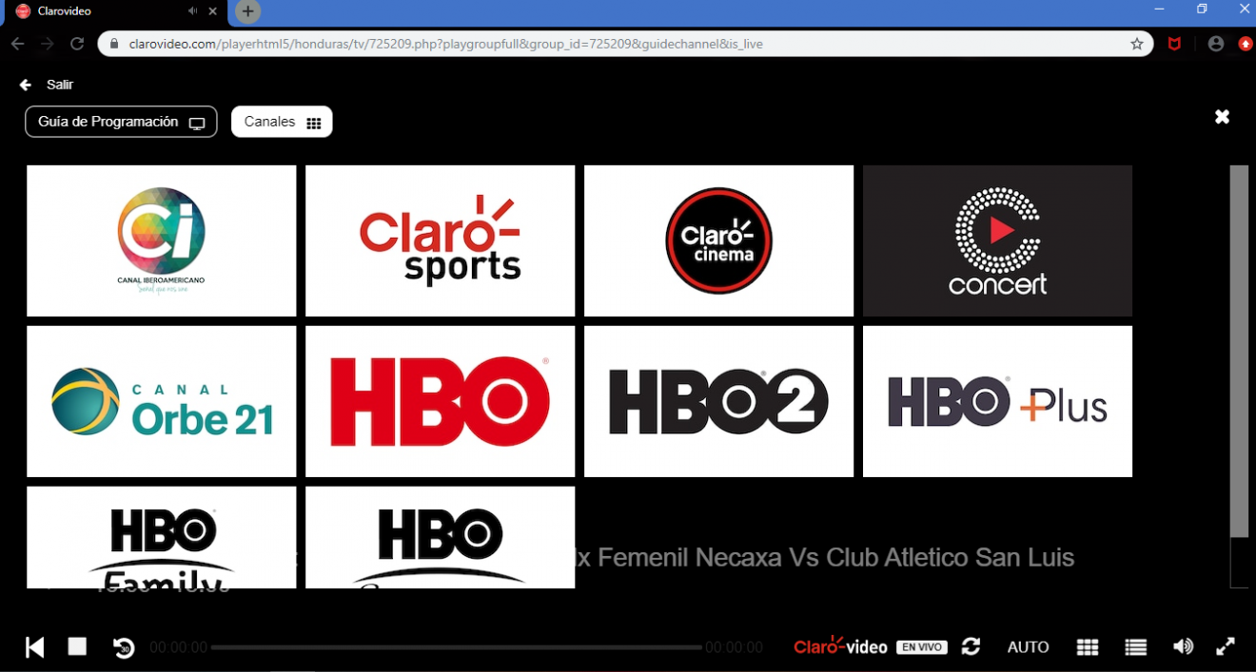Click the red shield extension icon
The image size is (1256, 672).
pyautogui.click(x=1174, y=44)
